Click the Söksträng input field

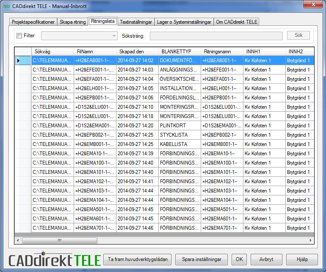[216, 36]
